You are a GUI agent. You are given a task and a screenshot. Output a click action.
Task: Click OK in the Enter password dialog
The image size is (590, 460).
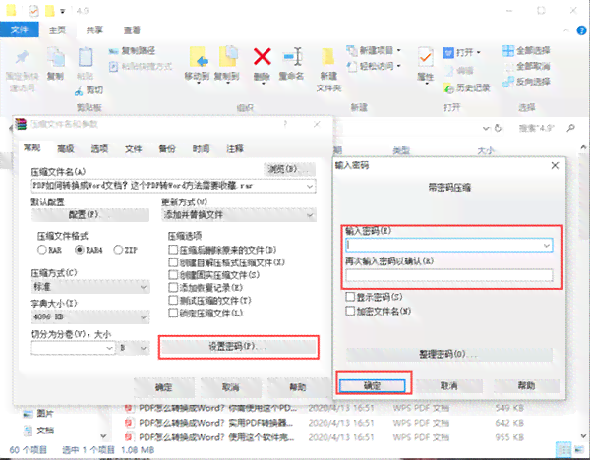[x=372, y=385]
